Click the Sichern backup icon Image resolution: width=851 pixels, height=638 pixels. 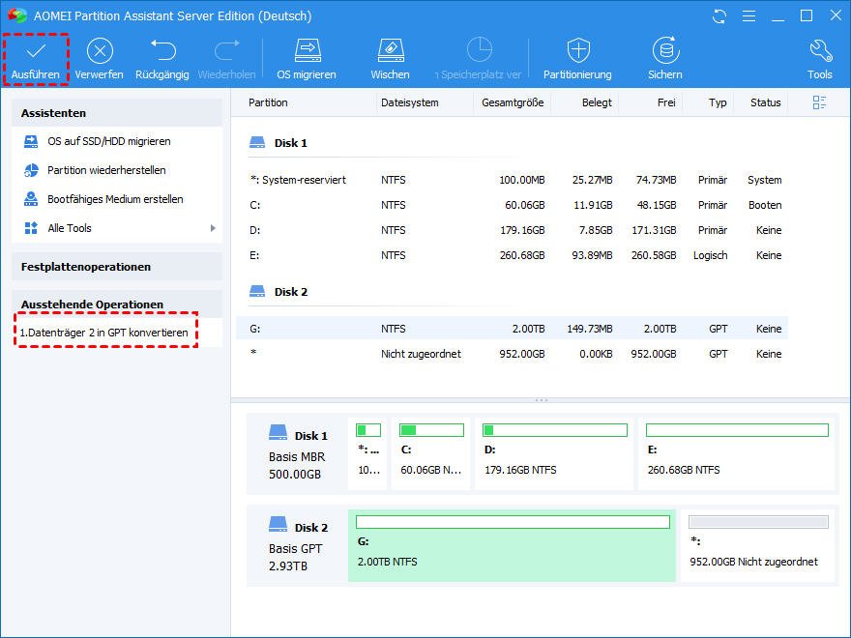pos(664,51)
